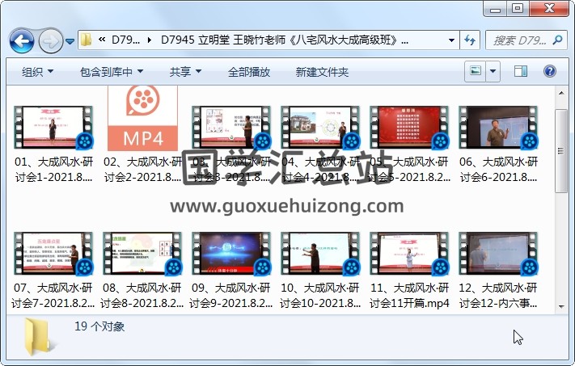
Task: Click the folder icon in the address bar
Action: pos(87,40)
